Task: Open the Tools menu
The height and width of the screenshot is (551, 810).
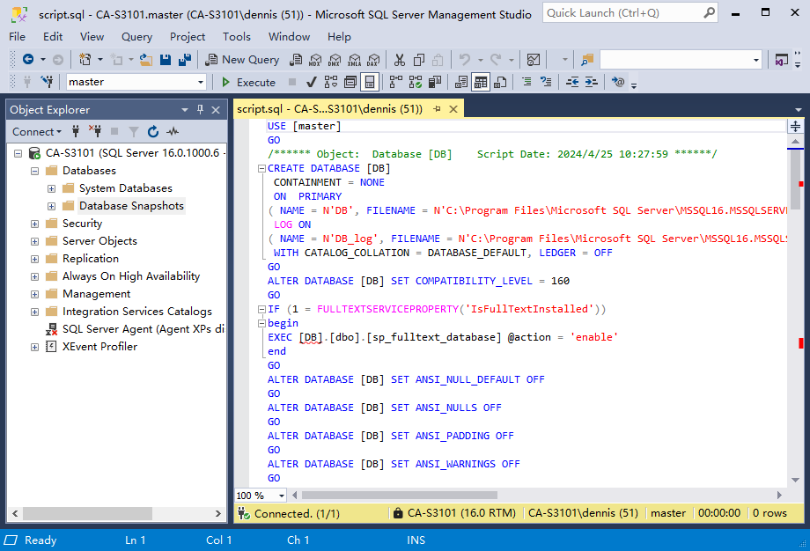Action: (236, 37)
